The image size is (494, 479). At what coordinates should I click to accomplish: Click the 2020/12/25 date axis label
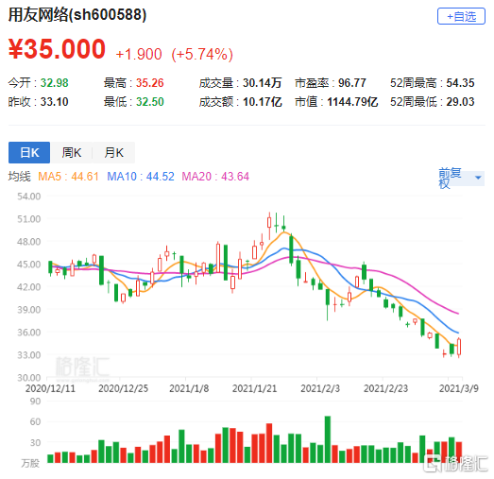coord(123,388)
